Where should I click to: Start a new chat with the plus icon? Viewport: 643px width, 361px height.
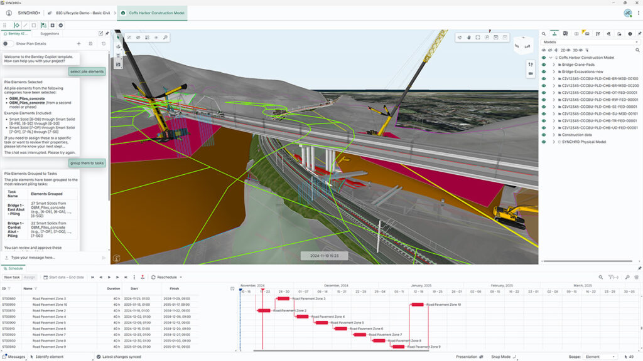point(78,44)
